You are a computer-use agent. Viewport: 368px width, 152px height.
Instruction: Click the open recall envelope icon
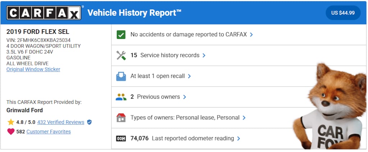121,76
